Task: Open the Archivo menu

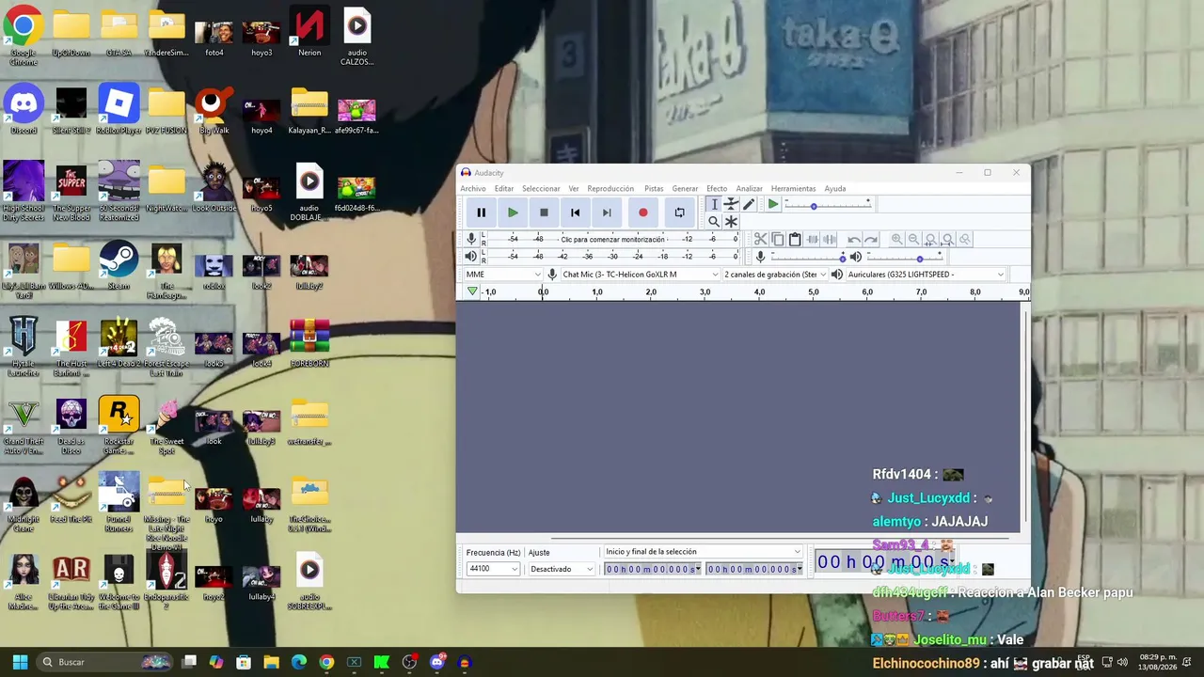Action: (x=473, y=189)
